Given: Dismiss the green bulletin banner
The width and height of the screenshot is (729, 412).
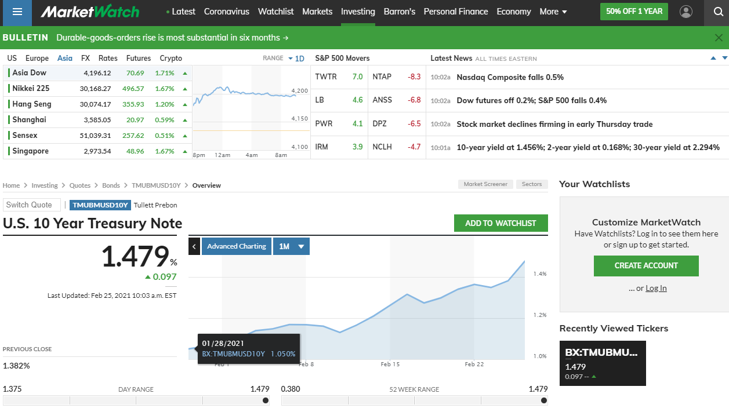Looking at the screenshot, I should 719,38.
